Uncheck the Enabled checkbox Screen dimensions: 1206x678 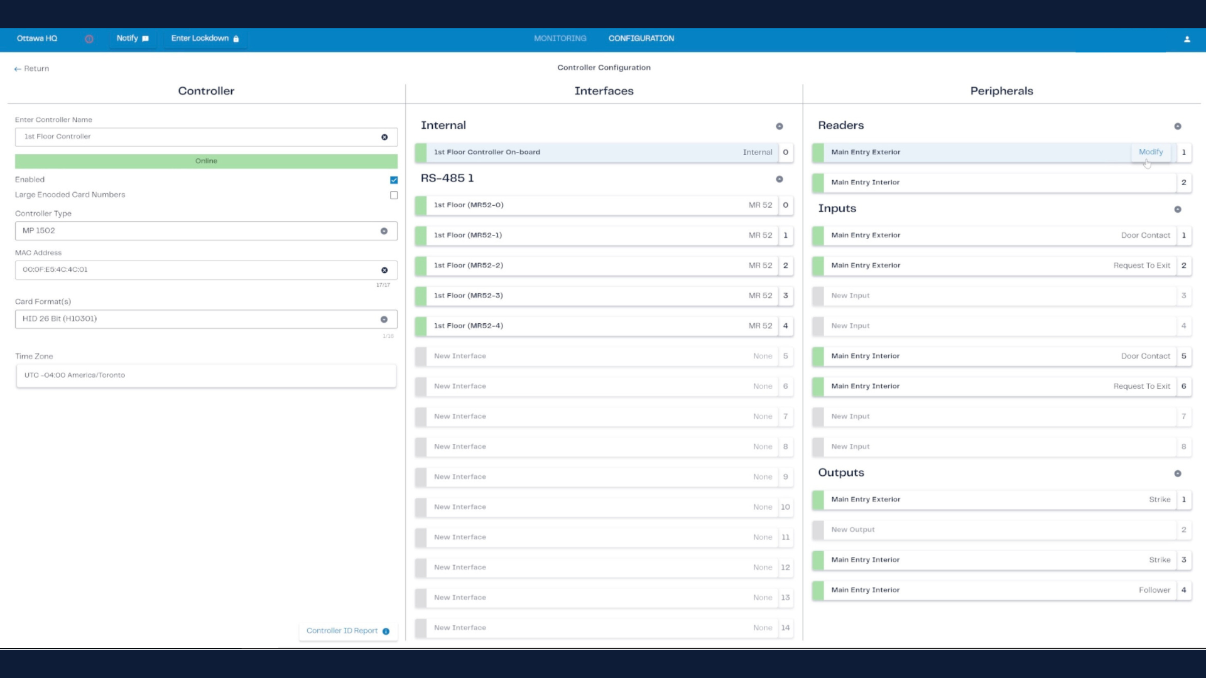coord(394,180)
